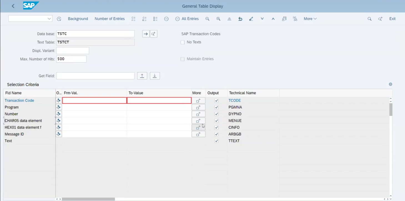Click standalone minus-circle icon in toolbar

[x=166, y=19]
